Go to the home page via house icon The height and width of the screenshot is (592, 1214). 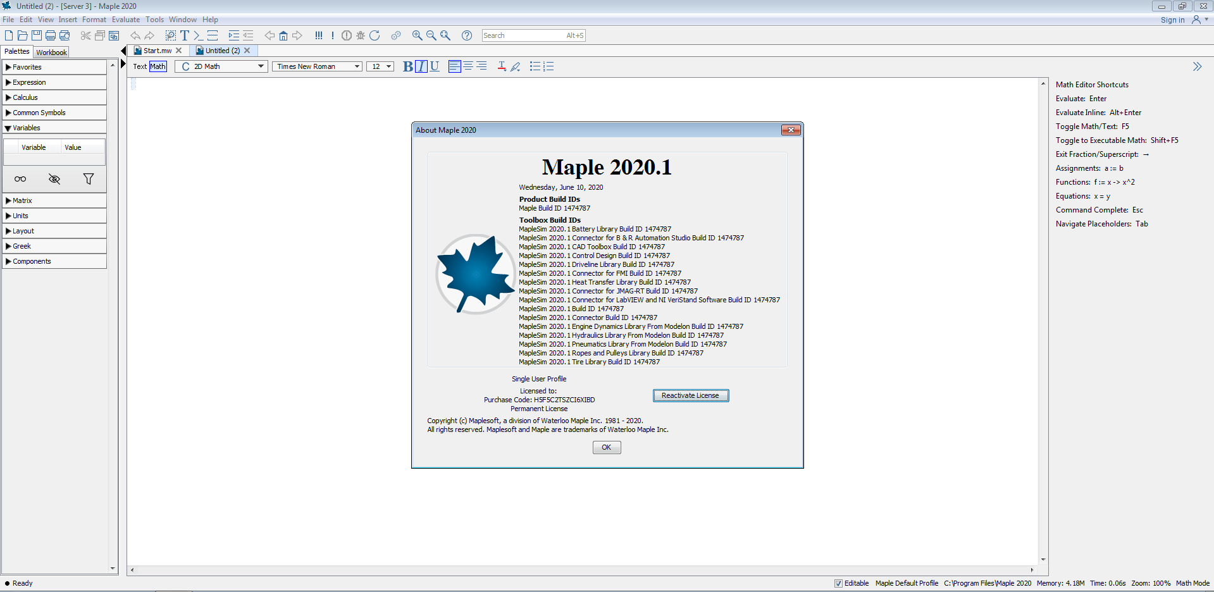(x=283, y=35)
